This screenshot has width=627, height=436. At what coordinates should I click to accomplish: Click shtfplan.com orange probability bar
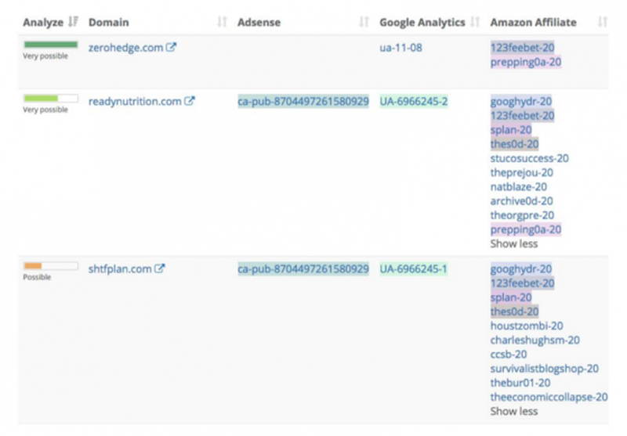(50, 266)
